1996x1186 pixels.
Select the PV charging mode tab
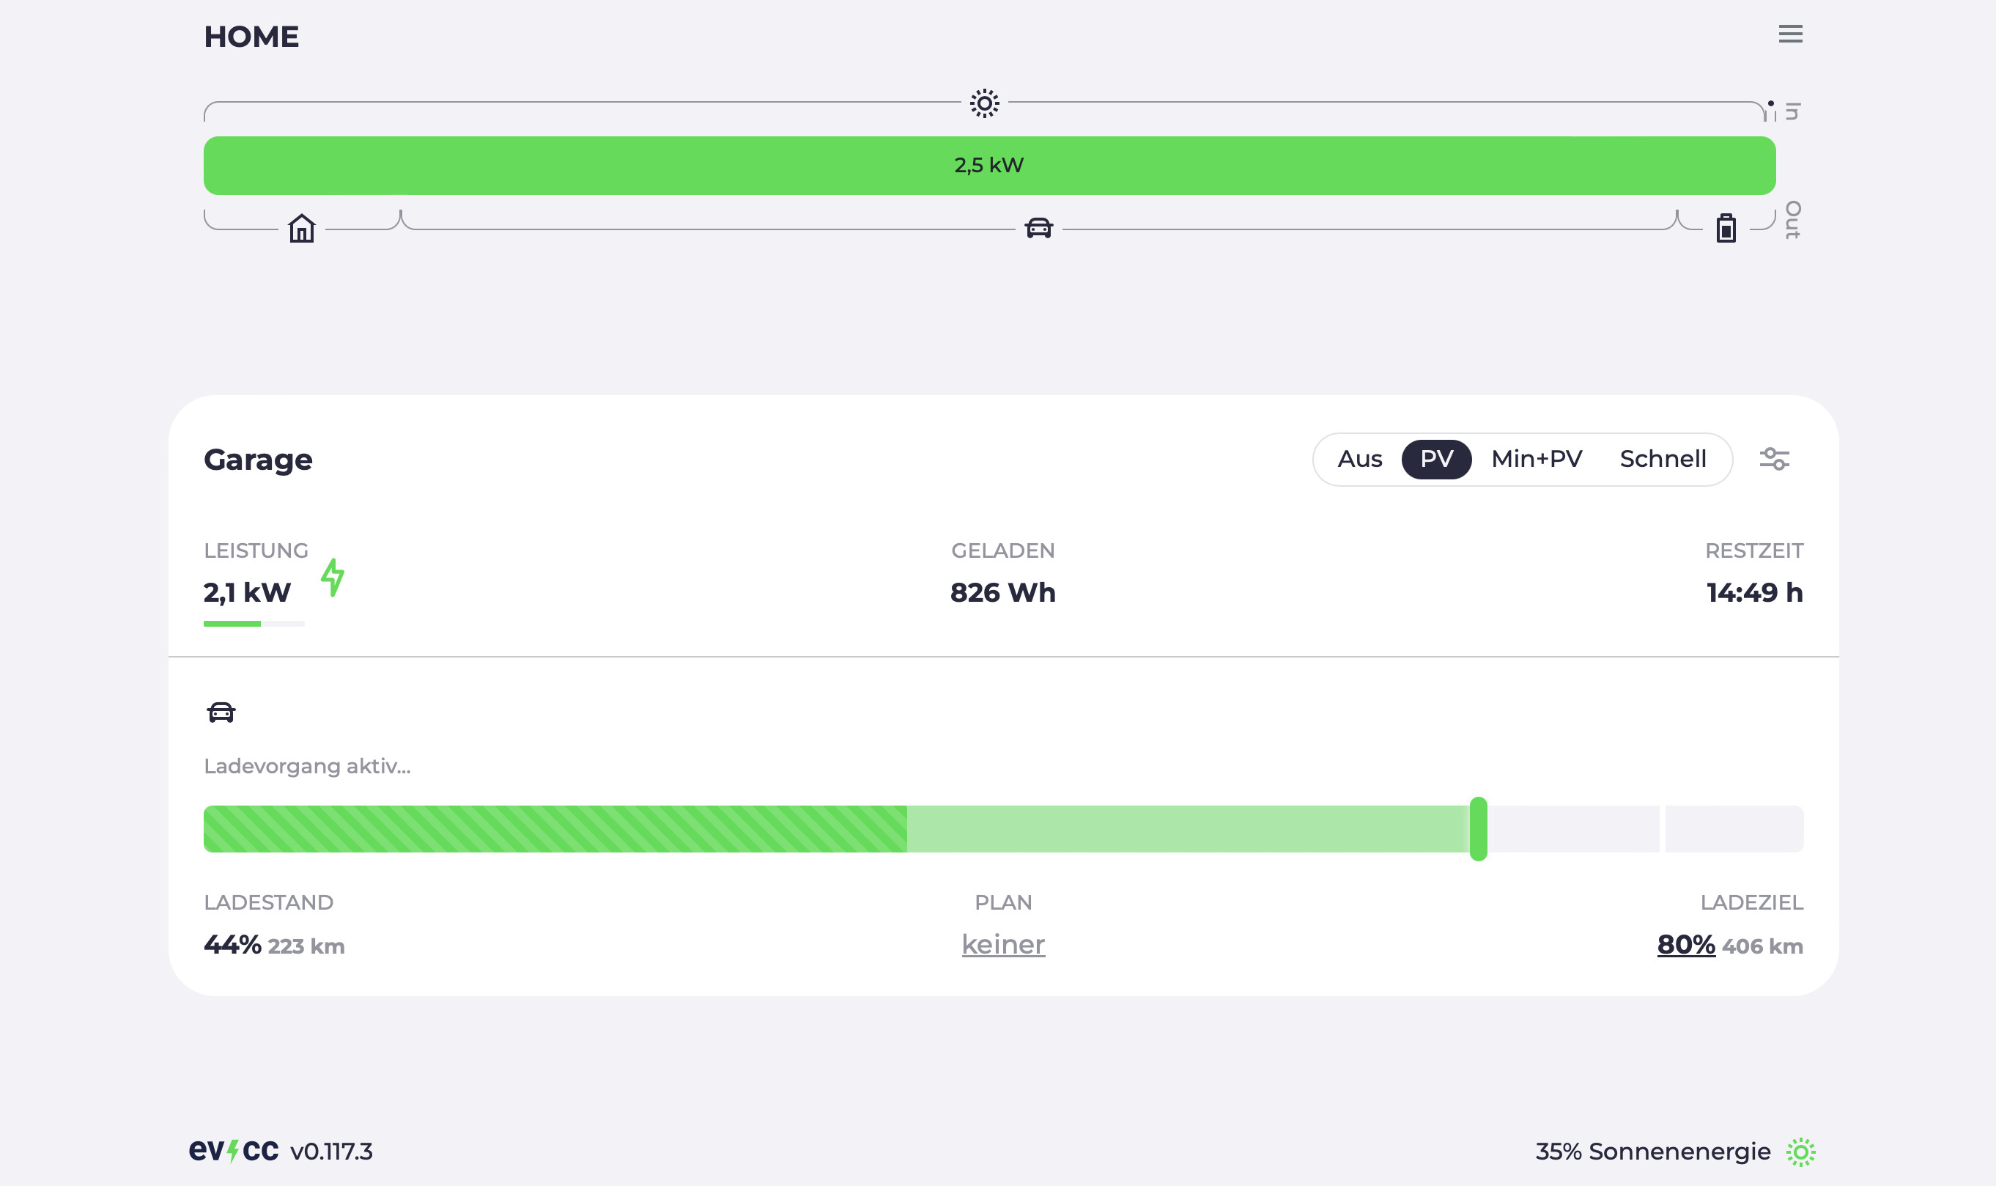(x=1436, y=459)
